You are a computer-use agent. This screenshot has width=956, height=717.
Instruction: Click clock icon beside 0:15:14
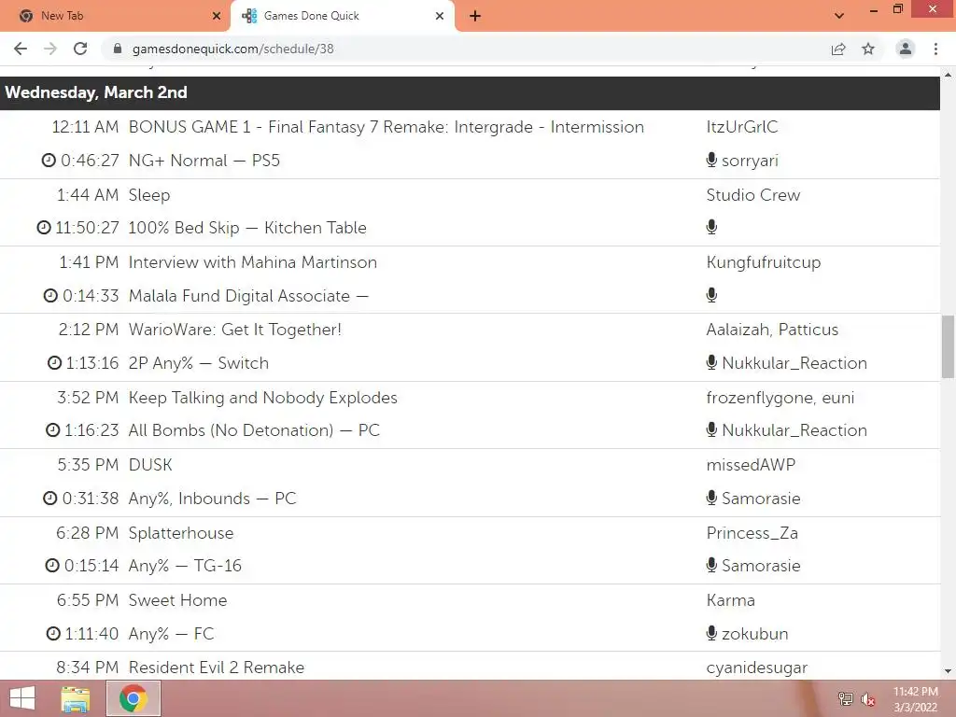pos(52,565)
